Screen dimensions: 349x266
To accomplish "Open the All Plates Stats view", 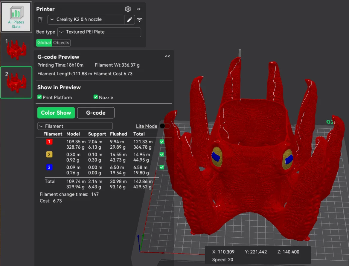I will point(16,17).
